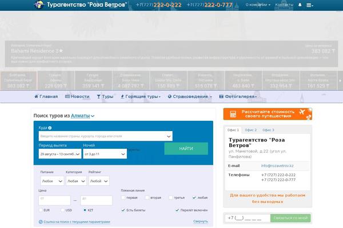343x228 pixels.
Task: Expand the Фотогалерея menu
Action: (x=238, y=96)
